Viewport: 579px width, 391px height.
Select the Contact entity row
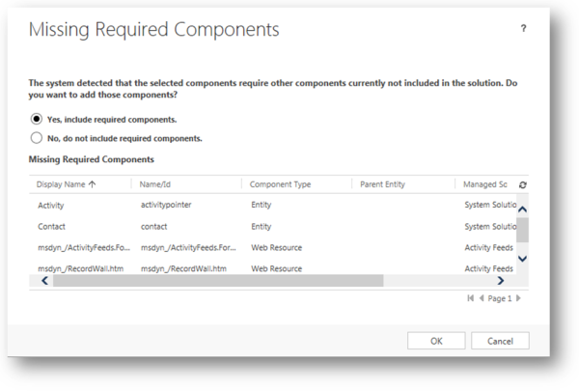[50, 226]
